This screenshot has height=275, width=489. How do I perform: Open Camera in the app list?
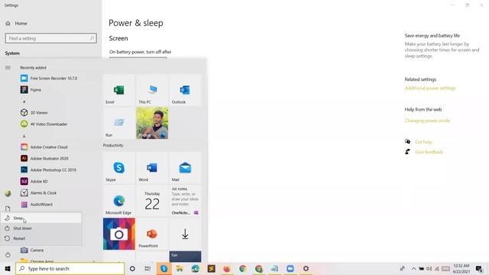[32, 250]
